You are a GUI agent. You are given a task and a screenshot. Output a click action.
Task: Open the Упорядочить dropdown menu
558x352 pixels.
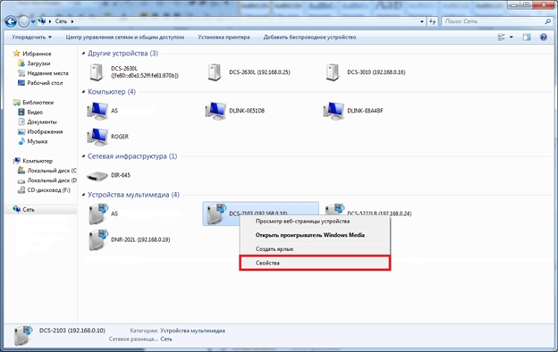pyautogui.click(x=31, y=37)
